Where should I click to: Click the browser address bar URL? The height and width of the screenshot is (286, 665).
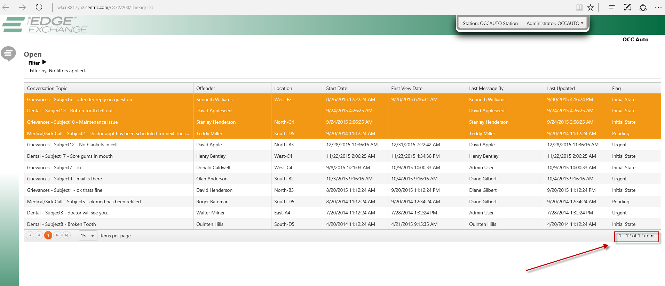[x=105, y=7]
